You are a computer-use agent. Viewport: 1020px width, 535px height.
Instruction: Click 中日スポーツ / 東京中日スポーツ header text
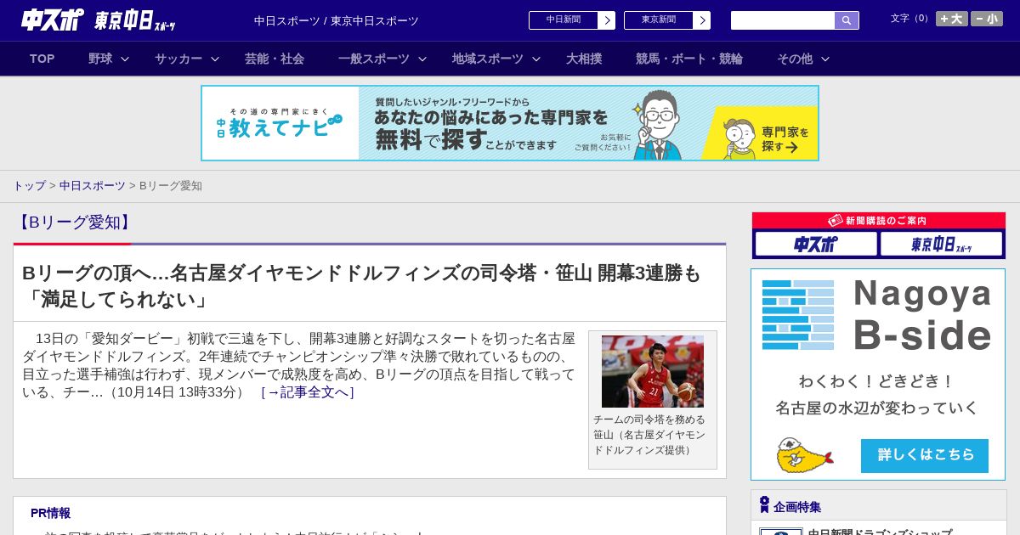[337, 20]
